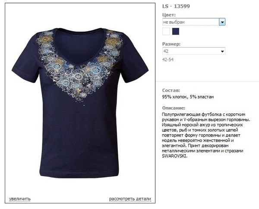This screenshot has width=259, height=209.
Task: Click the 'увеличить' link
Action: pos(20,199)
